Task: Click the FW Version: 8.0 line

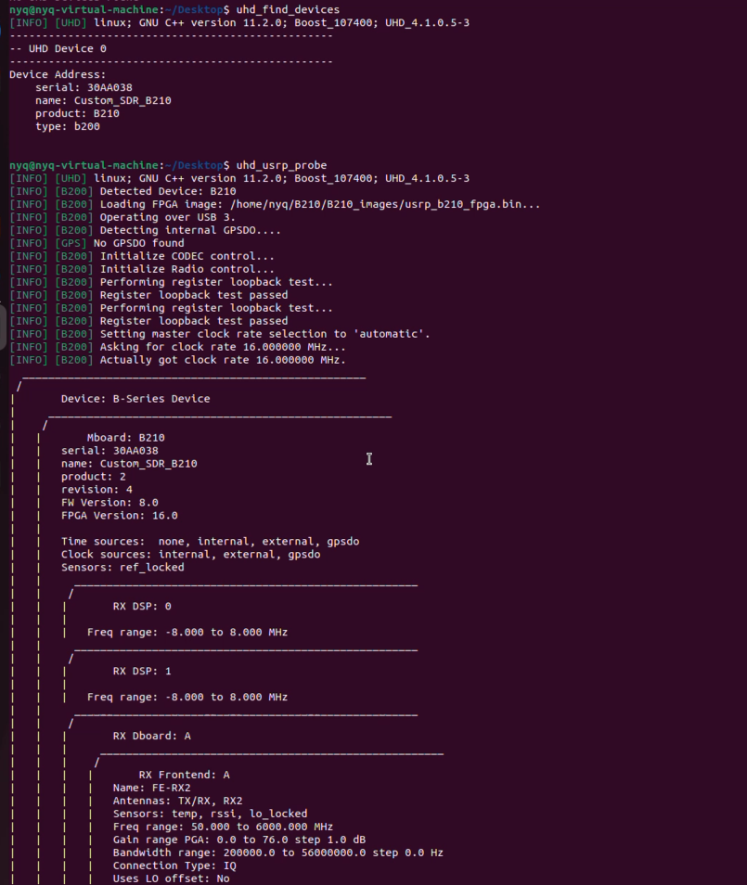Action: point(109,503)
